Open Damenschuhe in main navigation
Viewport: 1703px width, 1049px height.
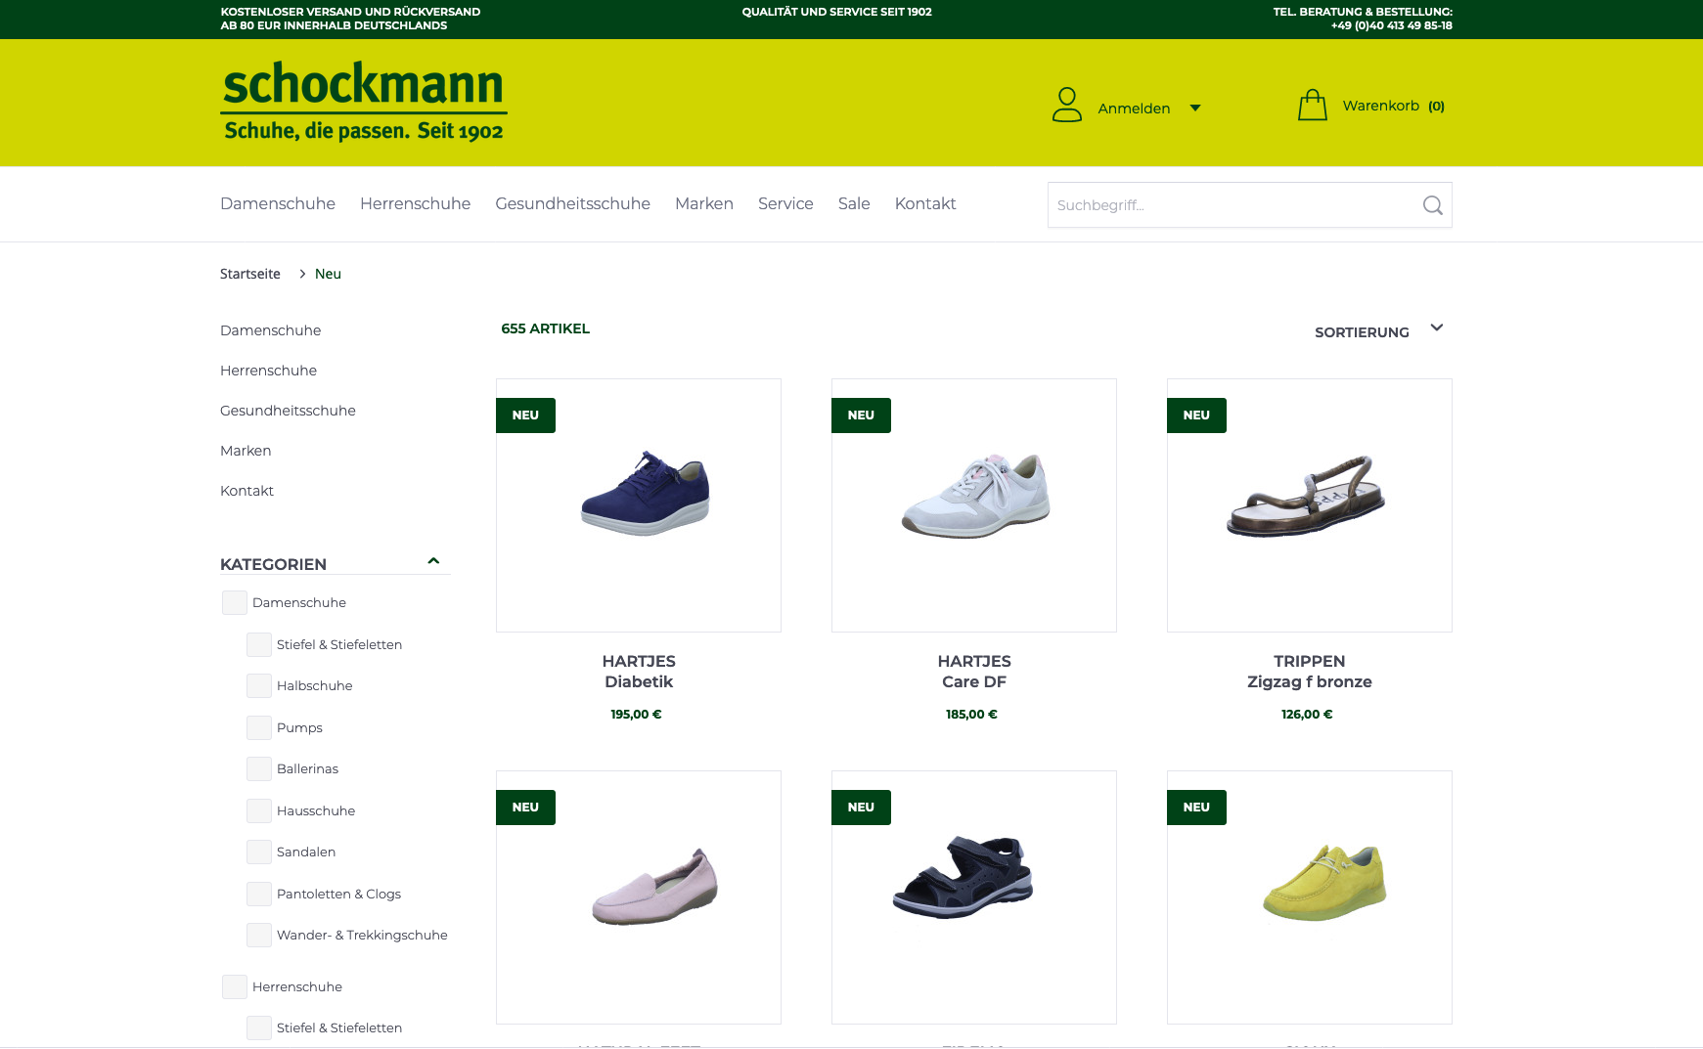point(278,203)
